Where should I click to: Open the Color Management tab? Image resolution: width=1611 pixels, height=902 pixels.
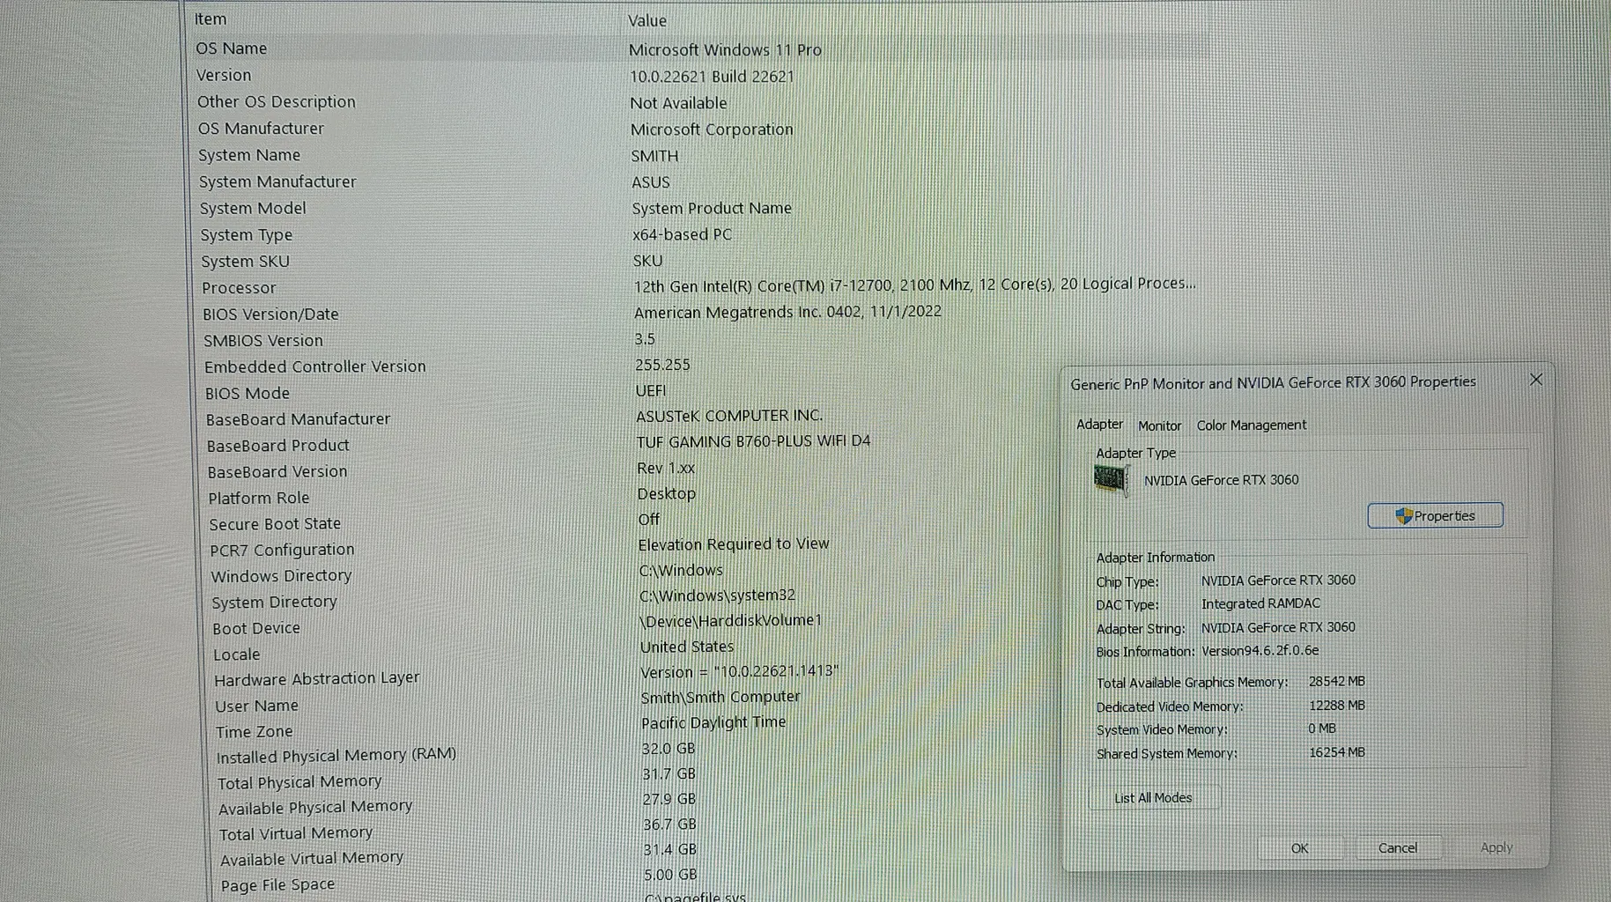click(1251, 425)
